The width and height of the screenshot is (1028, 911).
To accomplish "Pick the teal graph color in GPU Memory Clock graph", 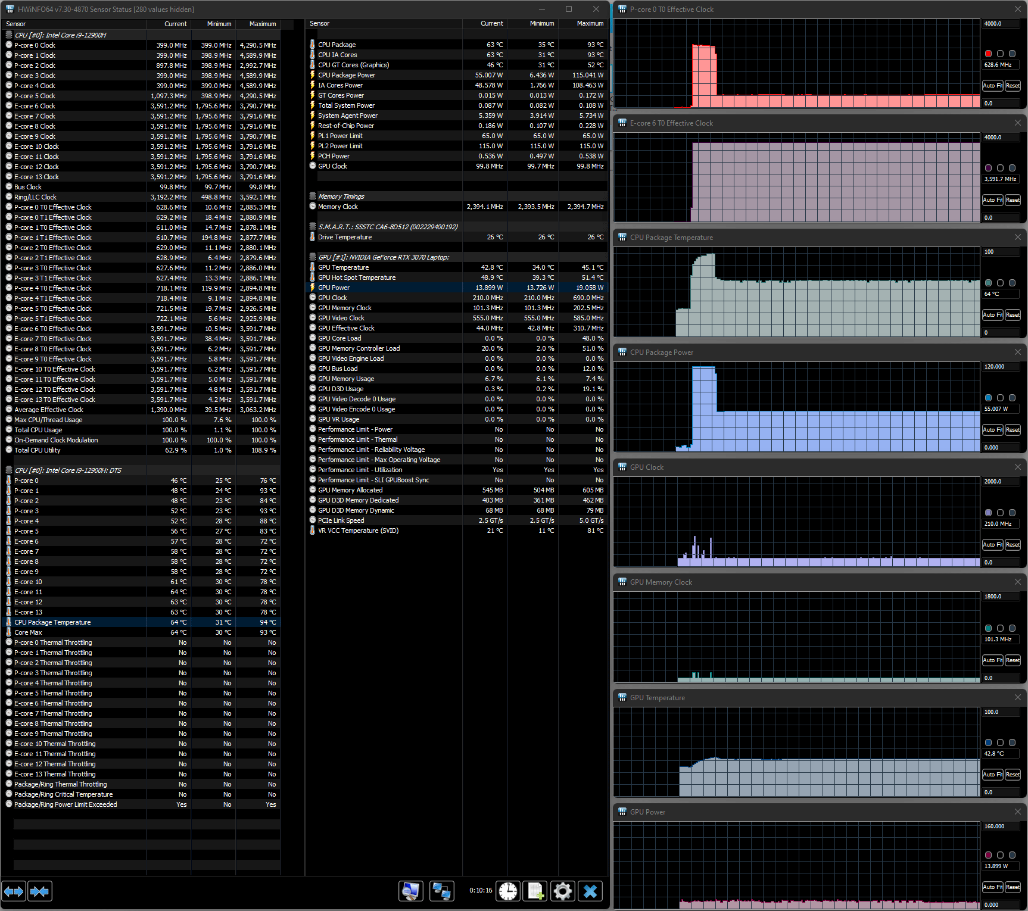I will (x=989, y=628).
